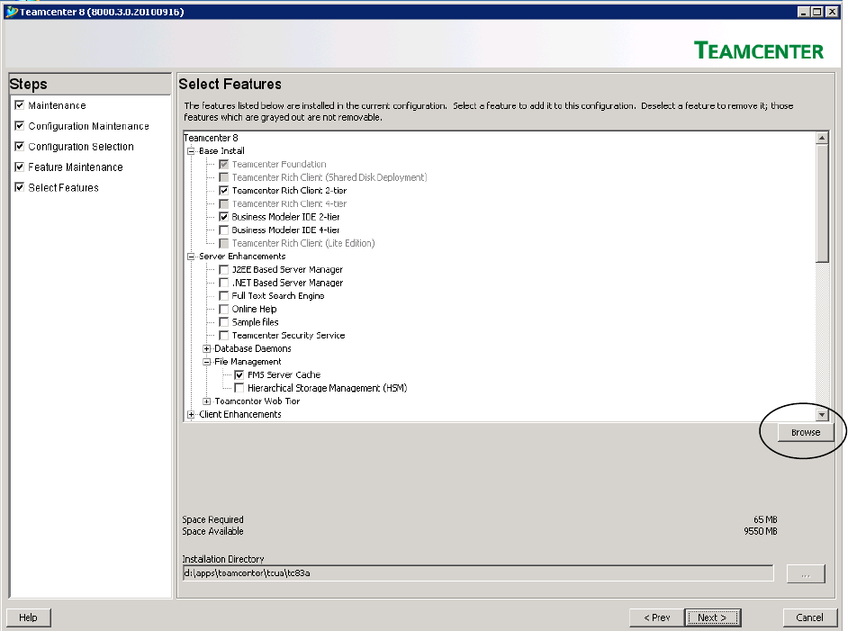This screenshot has width=848, height=631.
Task: Click the Space Required value 65 MB
Action: [x=765, y=519]
